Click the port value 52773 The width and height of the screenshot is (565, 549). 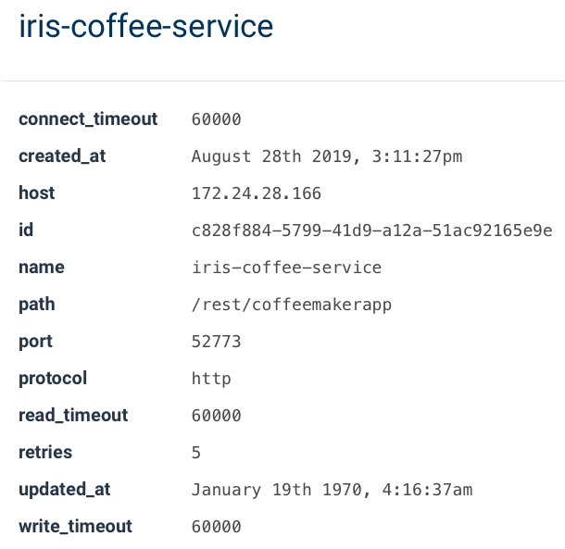[x=216, y=342]
